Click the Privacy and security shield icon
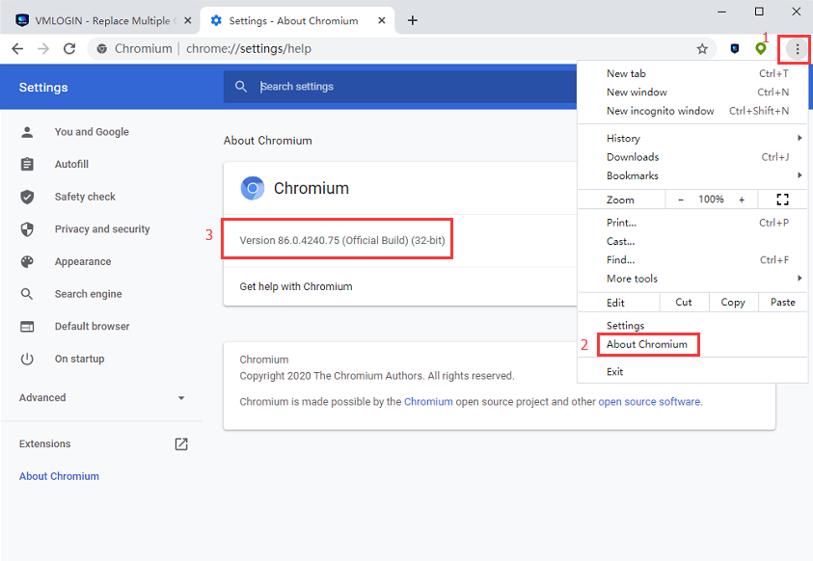Image resolution: width=813 pixels, height=561 pixels. [27, 229]
